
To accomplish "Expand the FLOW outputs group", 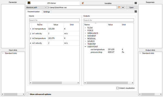I will coord(85,28).
